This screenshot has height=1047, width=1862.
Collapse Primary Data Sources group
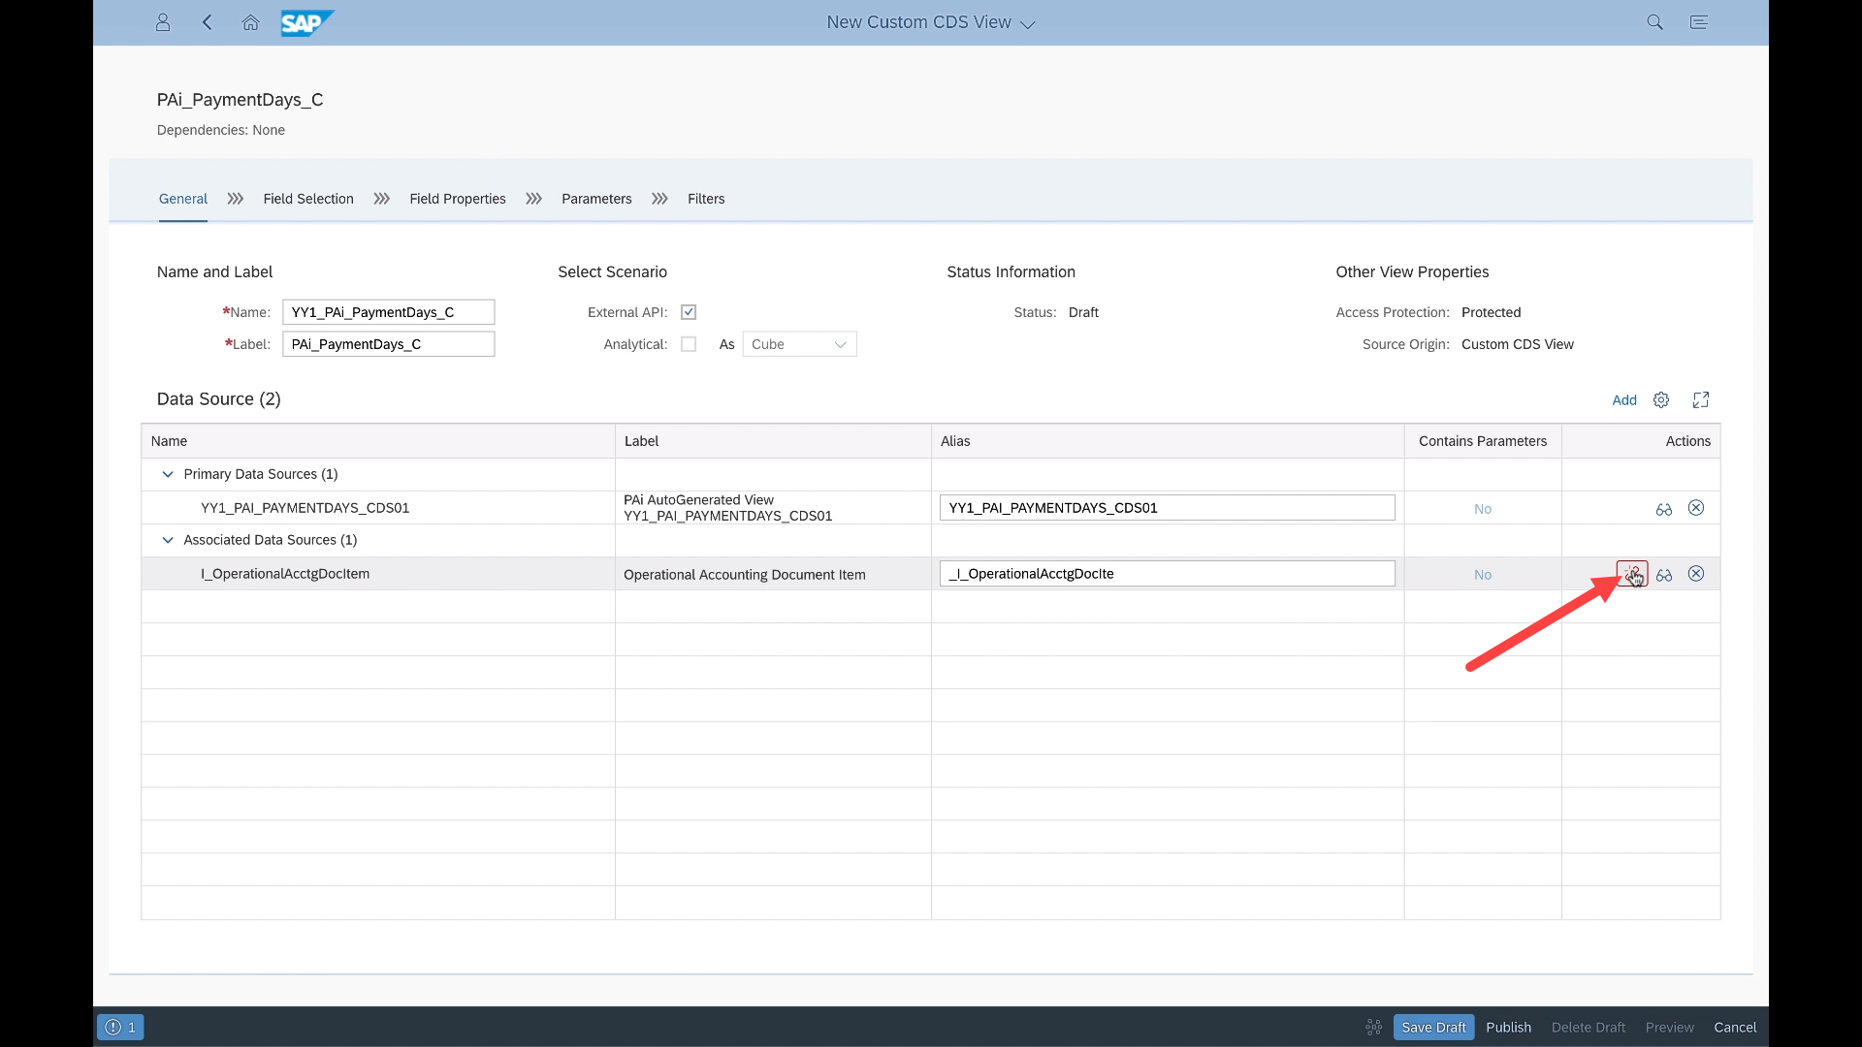click(x=168, y=474)
